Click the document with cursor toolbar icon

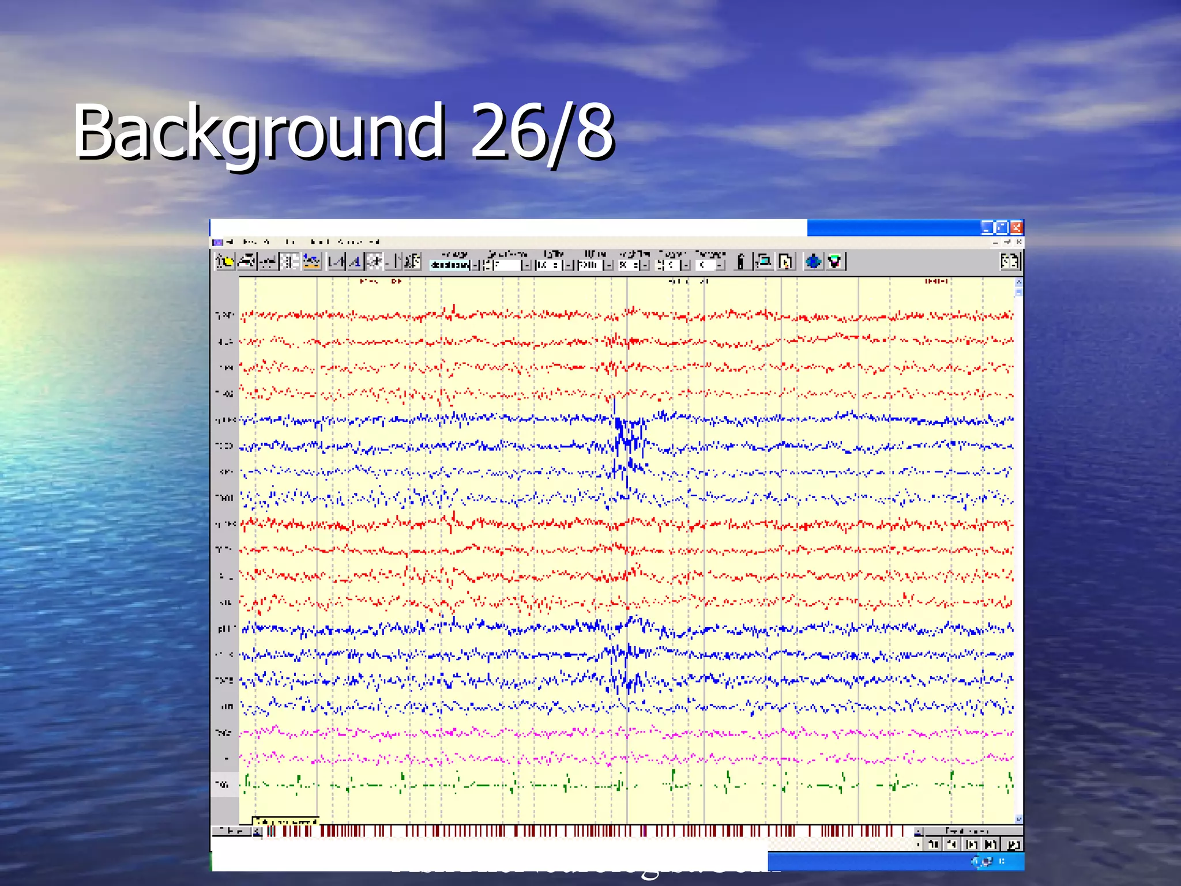pyautogui.click(x=785, y=262)
